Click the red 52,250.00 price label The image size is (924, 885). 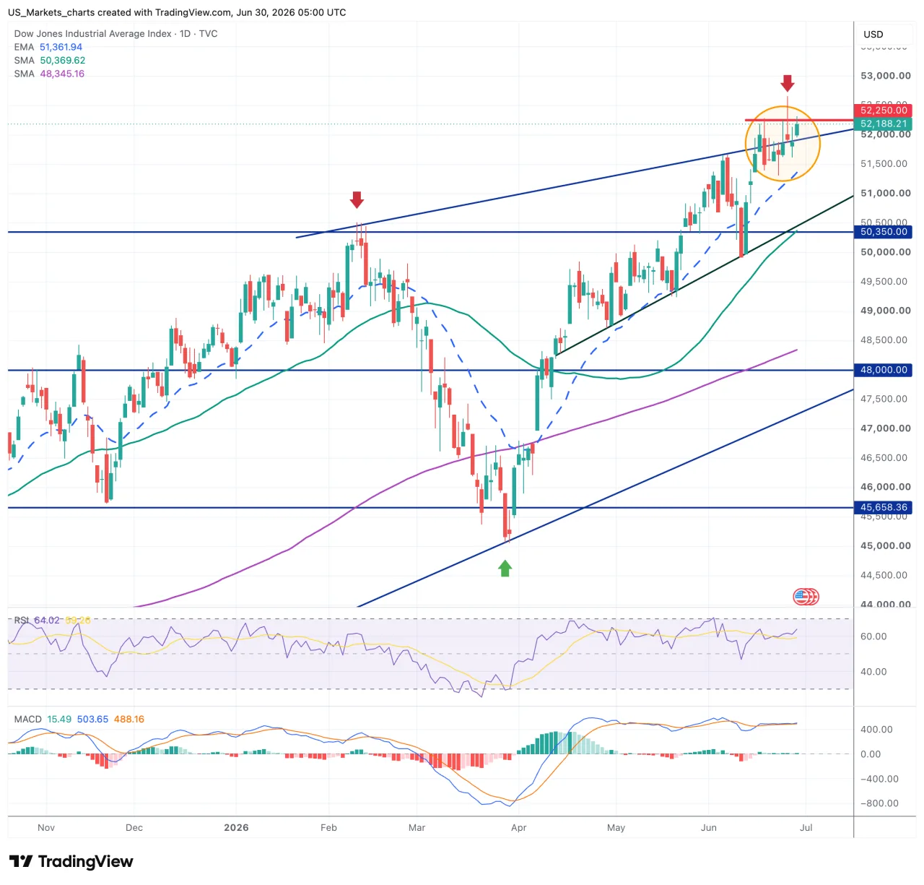pyautogui.click(x=884, y=111)
